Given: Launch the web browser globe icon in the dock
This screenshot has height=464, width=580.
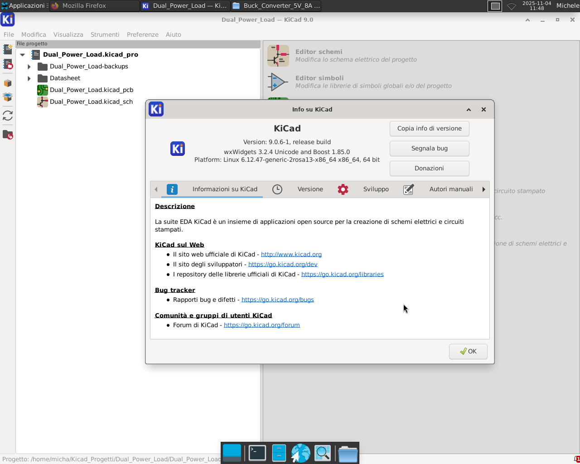Looking at the screenshot, I should 300,453.
